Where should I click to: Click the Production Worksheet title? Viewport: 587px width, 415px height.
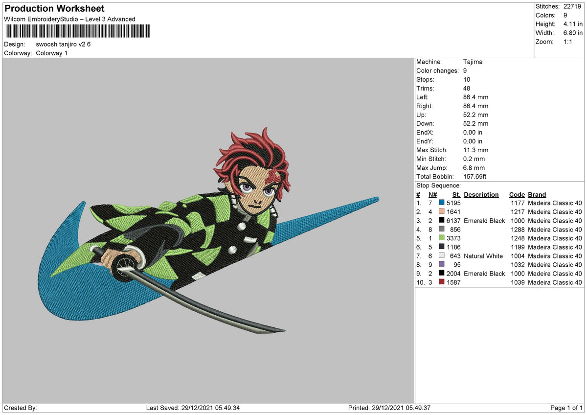[54, 9]
